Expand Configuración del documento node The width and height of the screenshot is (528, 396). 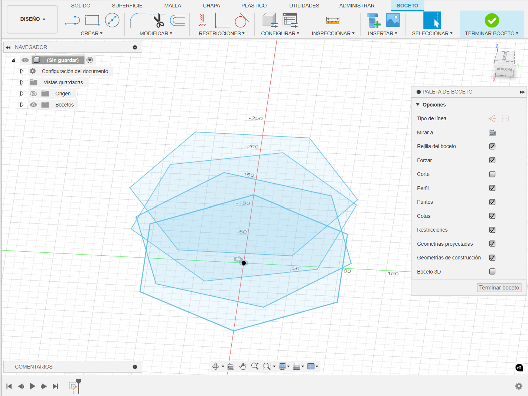coord(22,71)
